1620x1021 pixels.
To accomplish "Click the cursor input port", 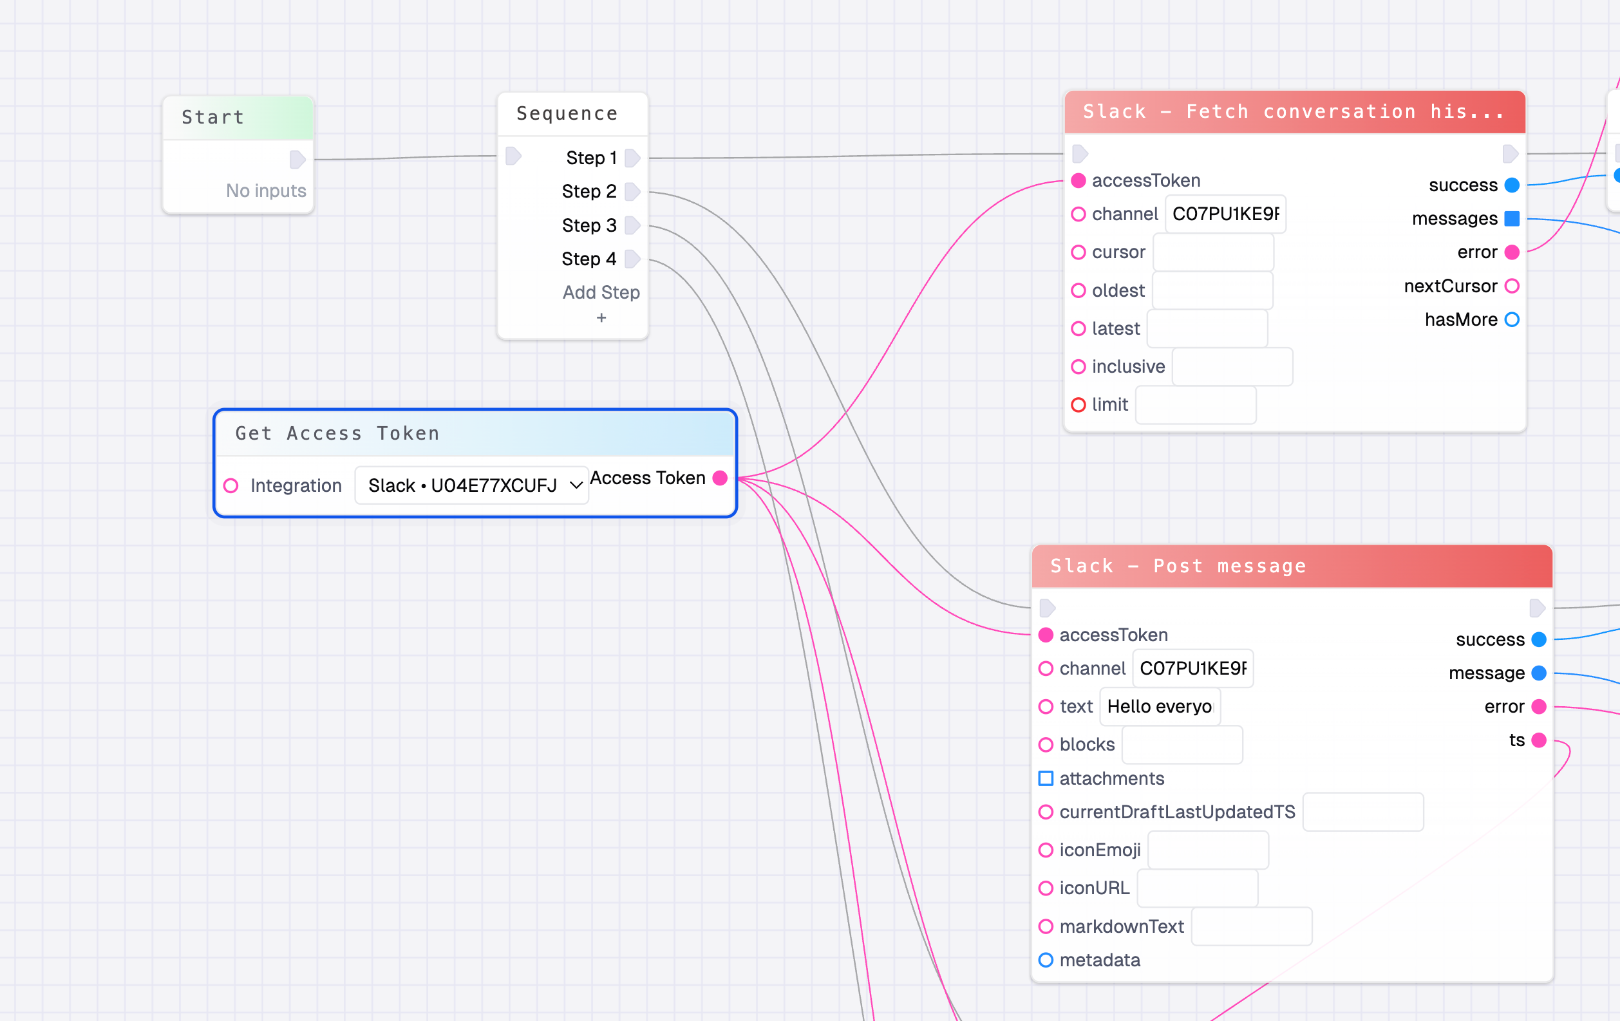I will [1078, 252].
